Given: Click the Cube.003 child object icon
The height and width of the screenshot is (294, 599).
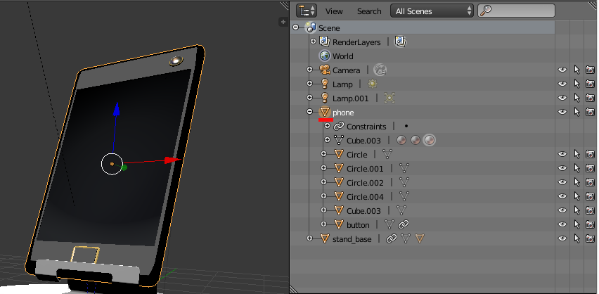Looking at the screenshot, I should tap(338, 210).
